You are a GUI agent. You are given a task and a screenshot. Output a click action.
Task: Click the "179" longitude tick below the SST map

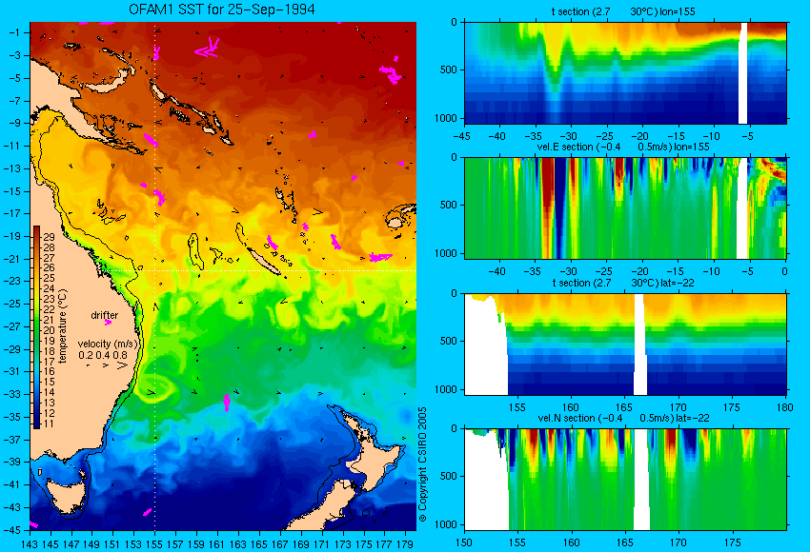[405, 544]
